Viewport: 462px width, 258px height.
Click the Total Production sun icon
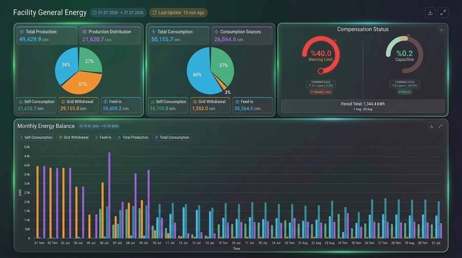(22, 32)
